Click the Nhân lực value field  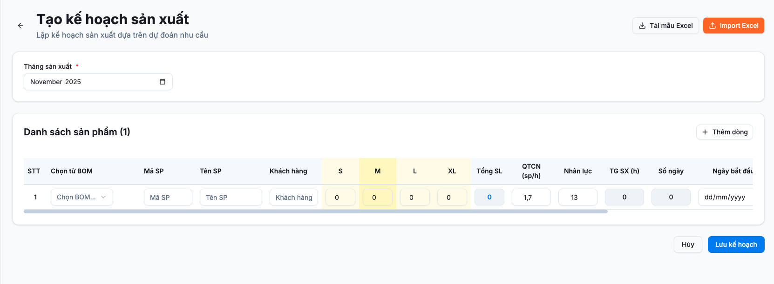(x=577, y=197)
